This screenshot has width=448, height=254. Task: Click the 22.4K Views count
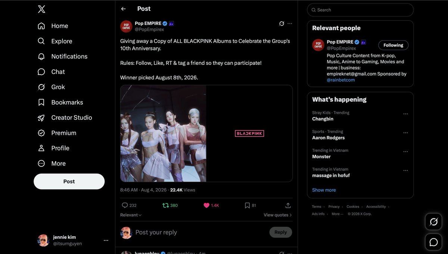pyautogui.click(x=183, y=190)
